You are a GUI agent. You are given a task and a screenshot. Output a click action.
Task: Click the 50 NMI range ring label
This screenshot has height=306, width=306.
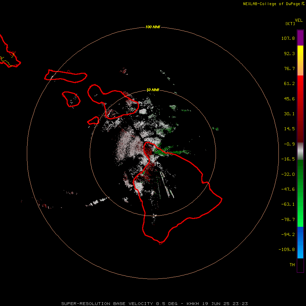(153, 90)
